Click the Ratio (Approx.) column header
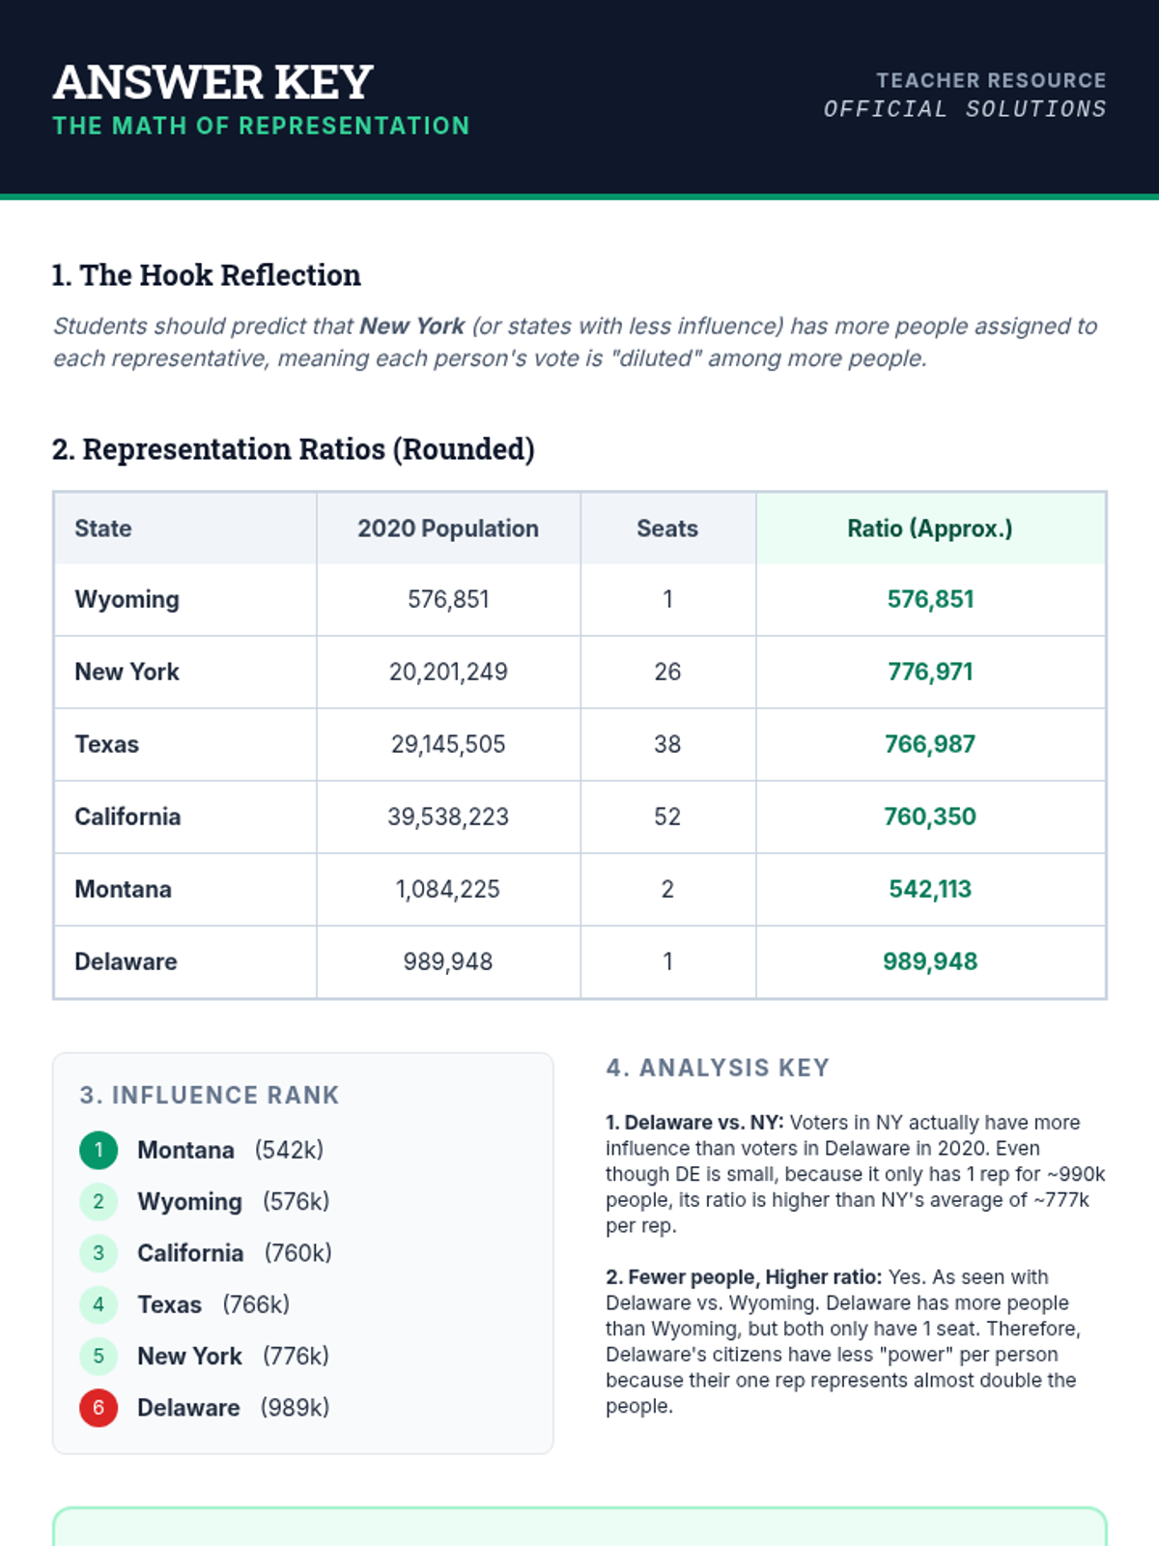1159x1546 pixels. pyautogui.click(x=930, y=529)
